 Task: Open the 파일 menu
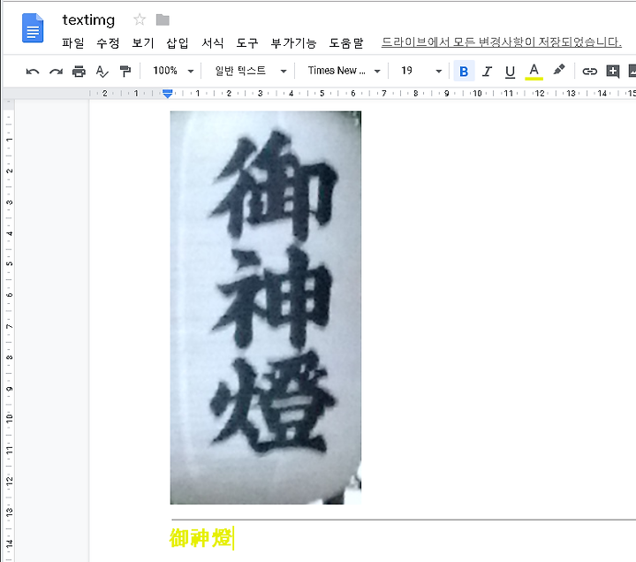pyautogui.click(x=72, y=42)
